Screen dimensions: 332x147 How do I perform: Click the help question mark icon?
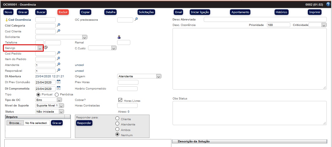coord(328,5)
